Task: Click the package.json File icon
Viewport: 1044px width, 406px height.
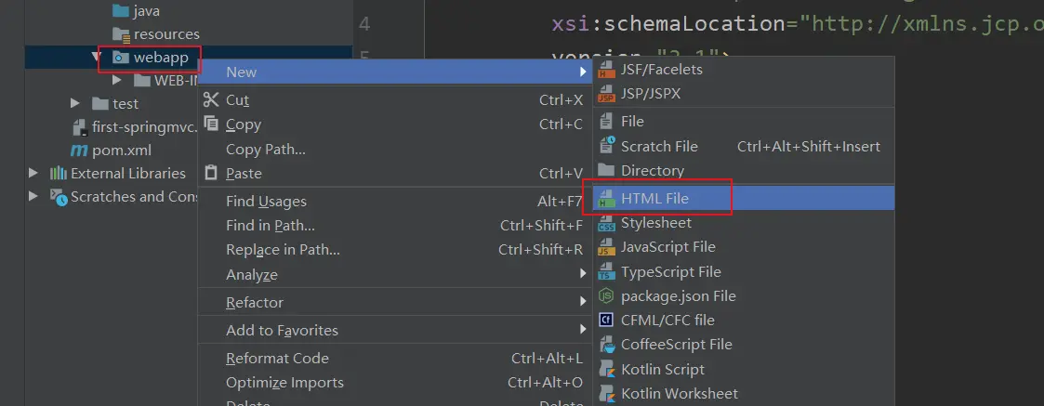Action: (x=607, y=296)
